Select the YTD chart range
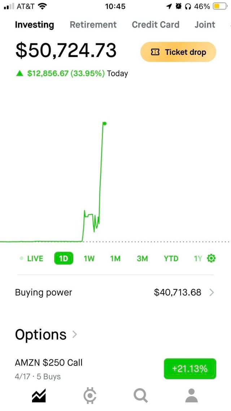The image size is (231, 411). point(171,259)
